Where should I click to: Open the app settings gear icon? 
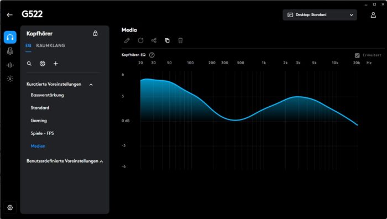pyautogui.click(x=10, y=207)
